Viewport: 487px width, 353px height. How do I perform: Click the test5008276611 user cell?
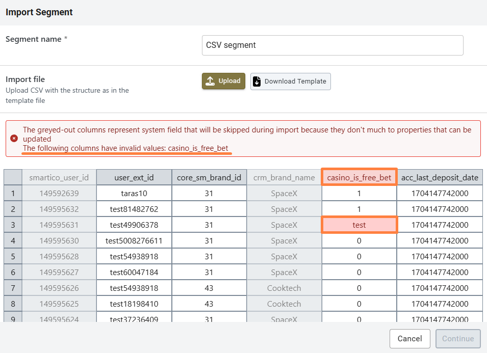tap(134, 241)
